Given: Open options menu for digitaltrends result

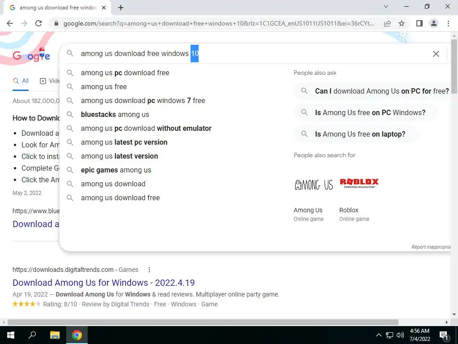Looking at the screenshot, I should coord(149,270).
